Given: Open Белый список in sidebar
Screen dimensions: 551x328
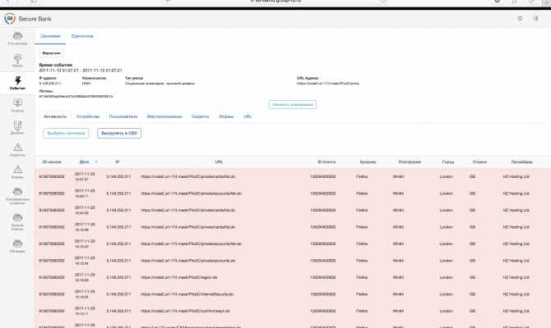Looking at the screenshot, I should coord(17,222).
